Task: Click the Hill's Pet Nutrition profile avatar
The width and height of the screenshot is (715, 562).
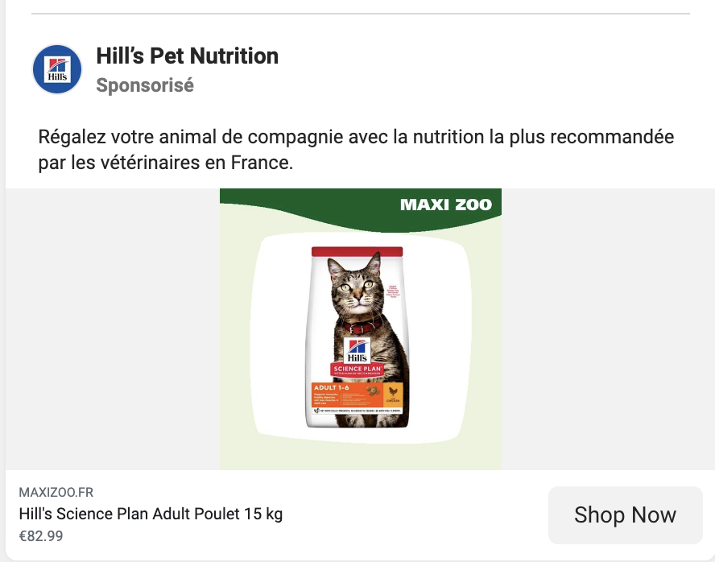Action: point(57,69)
